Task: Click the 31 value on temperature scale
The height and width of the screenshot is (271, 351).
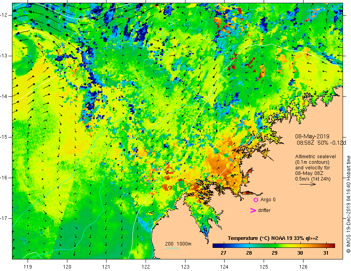Action: tap(326, 253)
